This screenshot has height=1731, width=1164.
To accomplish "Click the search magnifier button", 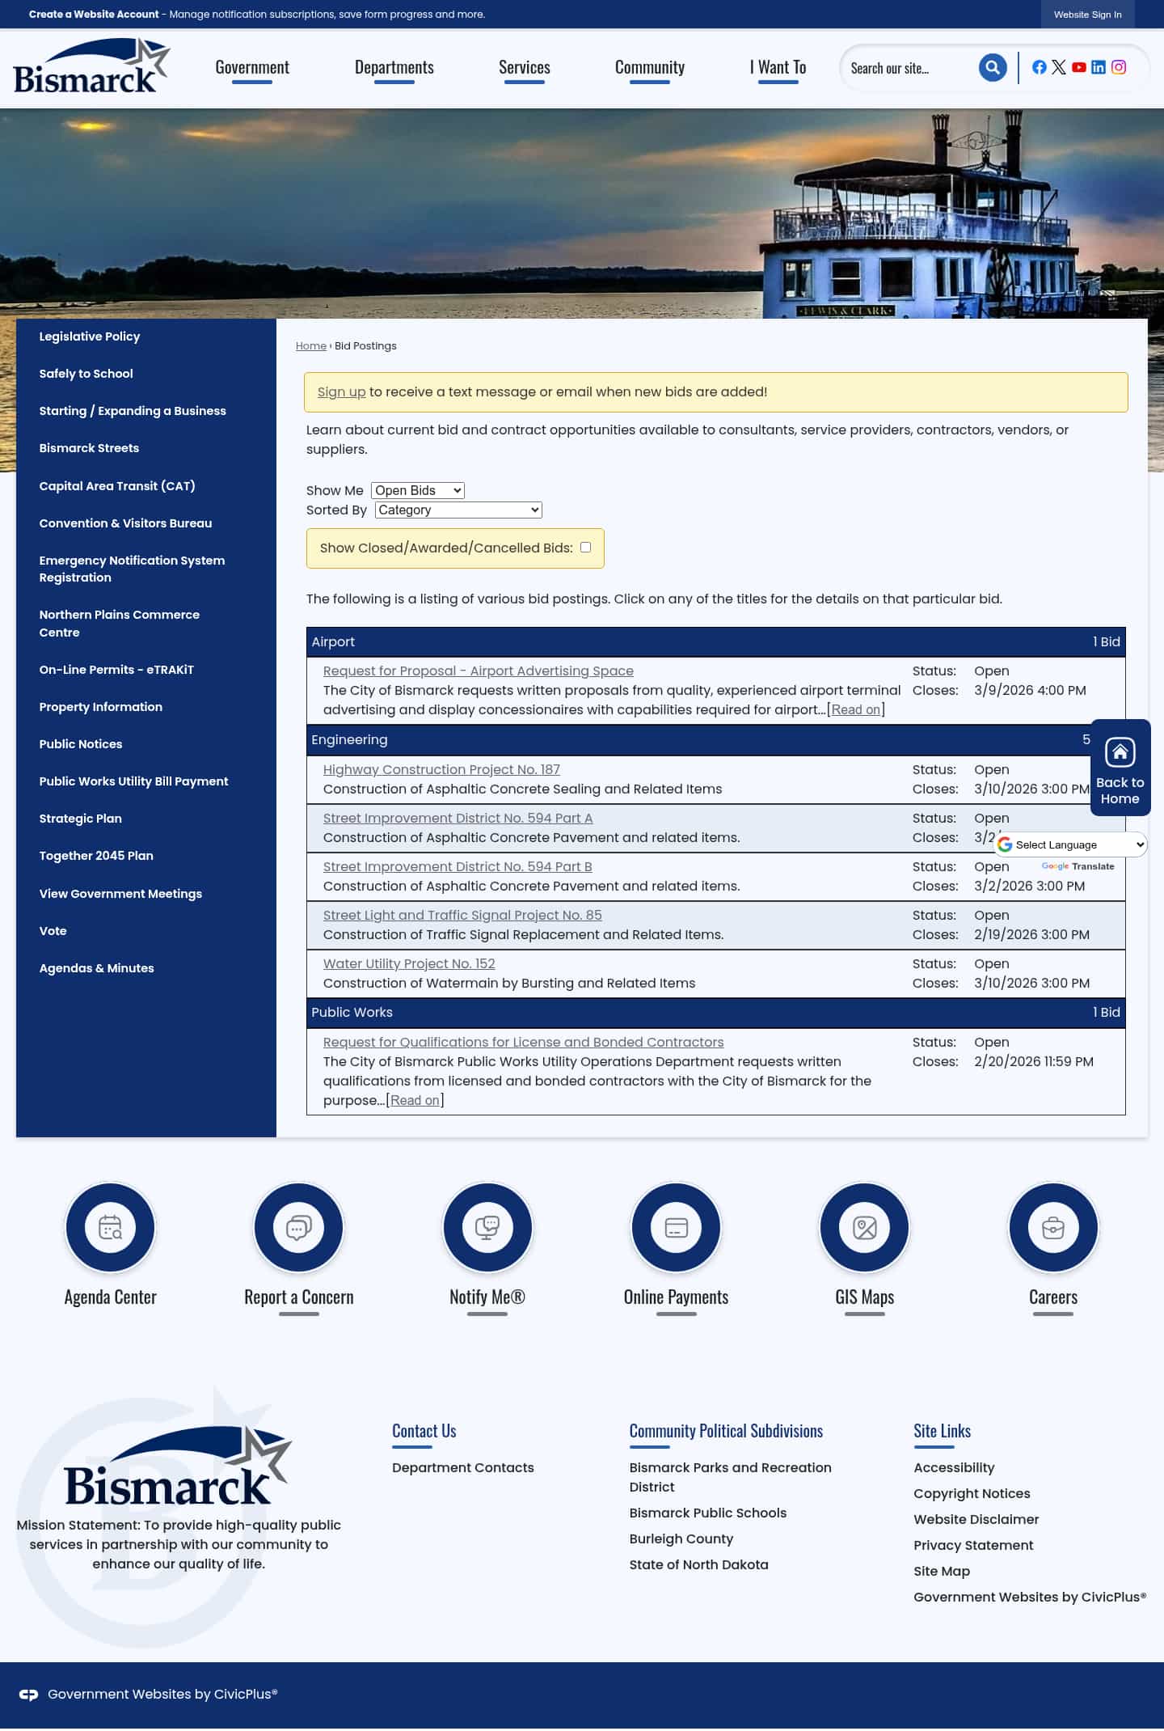I will (x=993, y=67).
